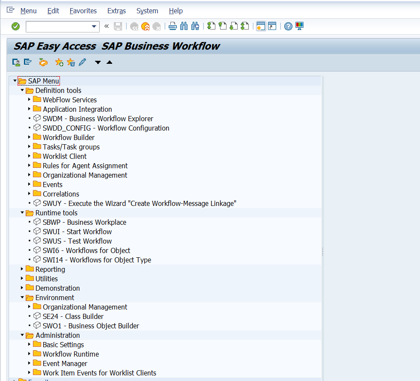Click the Find binoculars icon
The height and width of the screenshot is (381, 420).
tap(184, 27)
